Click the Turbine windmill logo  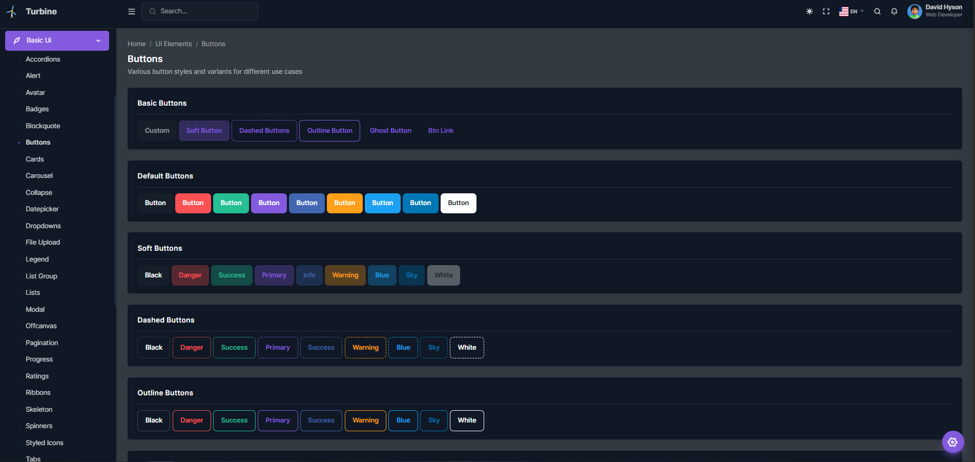click(11, 11)
